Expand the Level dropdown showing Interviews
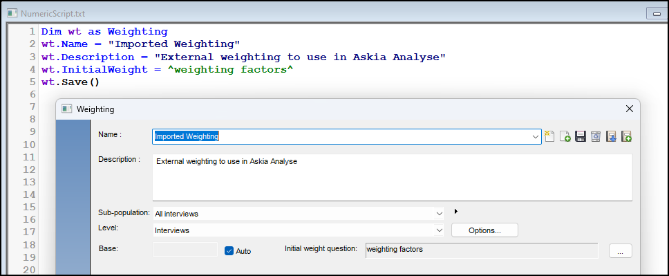 click(439, 230)
